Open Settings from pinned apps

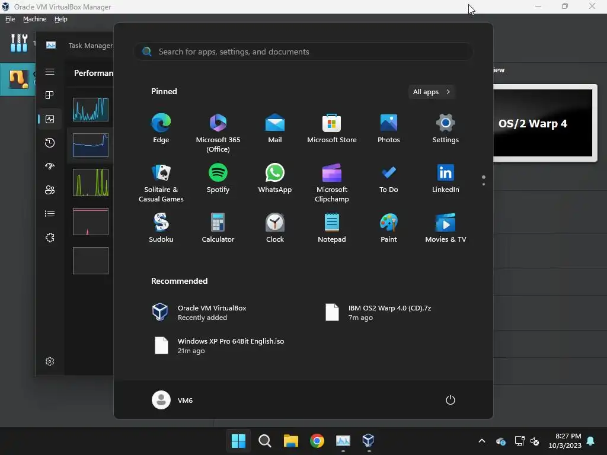[446, 129]
